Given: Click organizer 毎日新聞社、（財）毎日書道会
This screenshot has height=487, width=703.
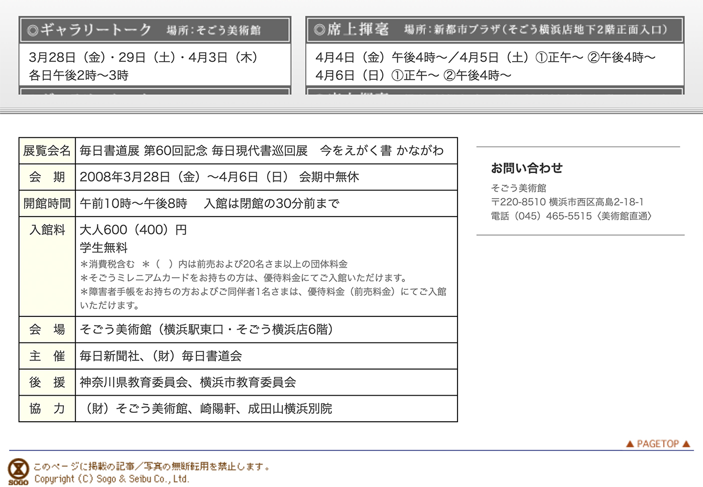Looking at the screenshot, I should (x=161, y=356).
